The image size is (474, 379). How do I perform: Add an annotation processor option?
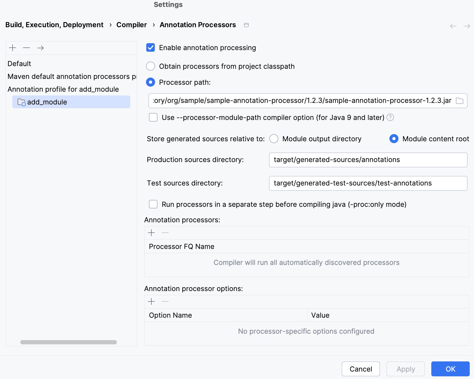[151, 301]
